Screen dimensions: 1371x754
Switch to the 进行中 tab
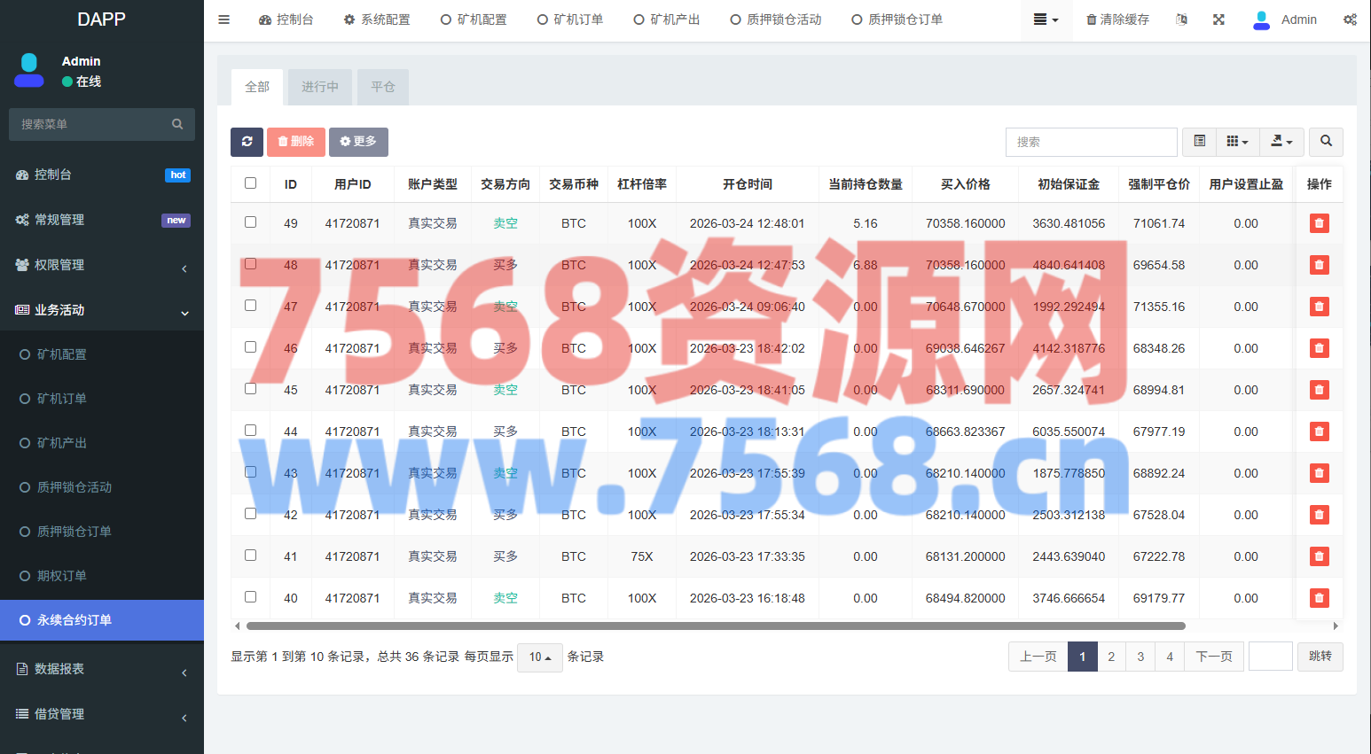[x=319, y=87]
